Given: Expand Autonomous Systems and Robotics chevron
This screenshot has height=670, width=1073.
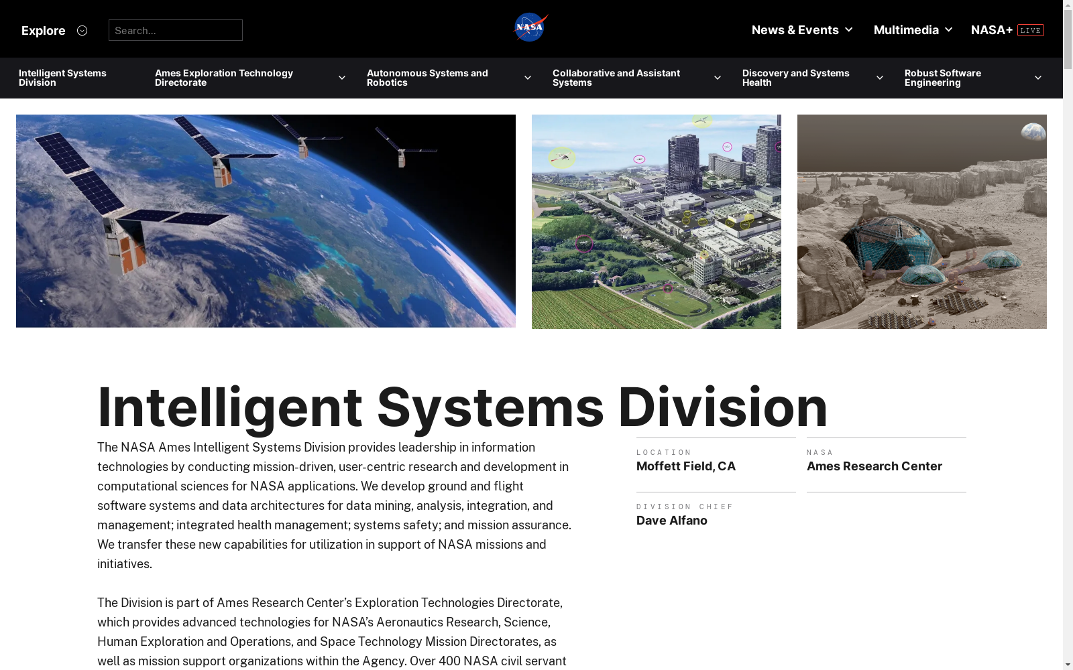Looking at the screenshot, I should click(528, 78).
